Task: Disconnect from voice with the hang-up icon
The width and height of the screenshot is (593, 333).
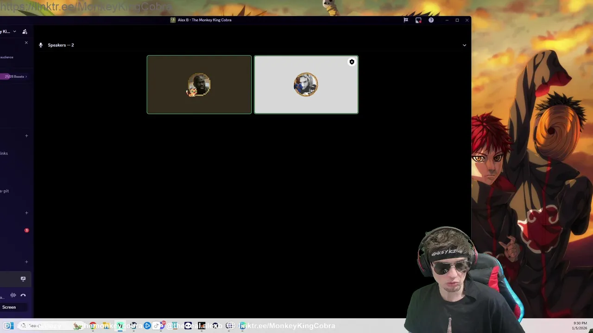Action: point(23,295)
